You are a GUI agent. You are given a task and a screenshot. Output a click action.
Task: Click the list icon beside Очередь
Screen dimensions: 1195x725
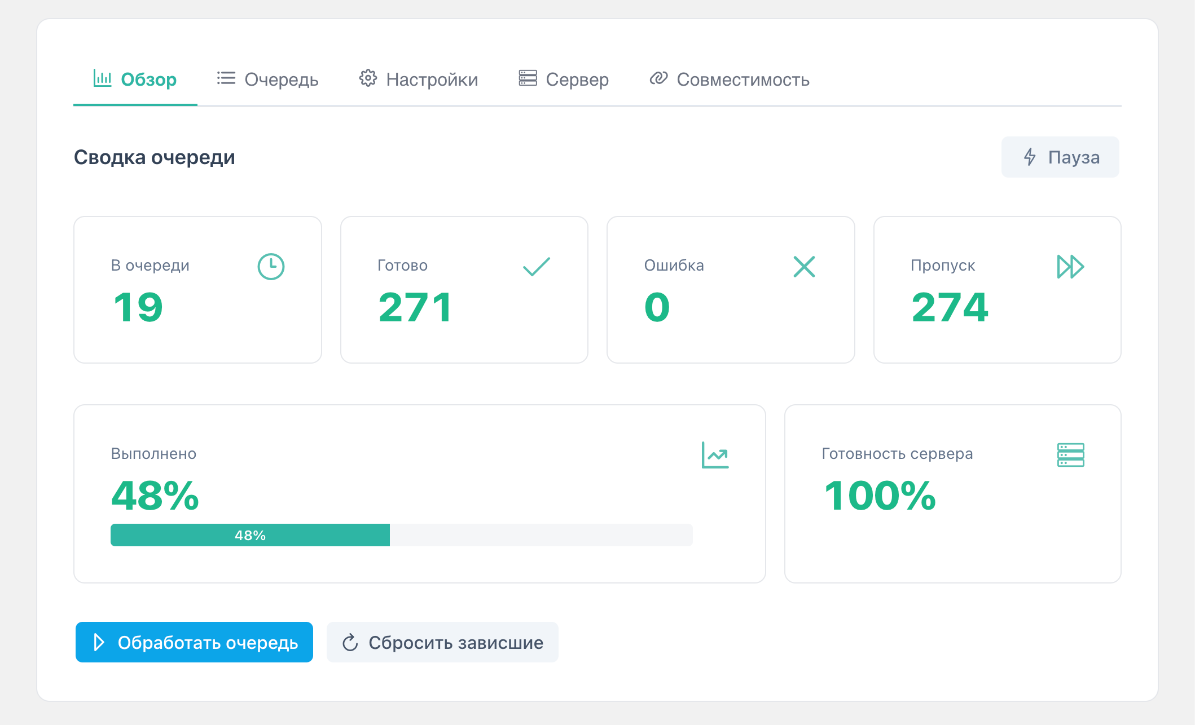(x=226, y=78)
